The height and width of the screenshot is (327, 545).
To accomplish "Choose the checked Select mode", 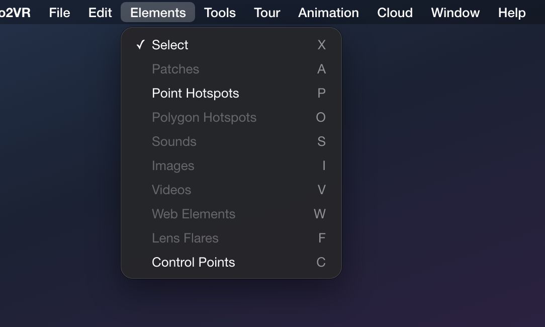I will coord(231,45).
